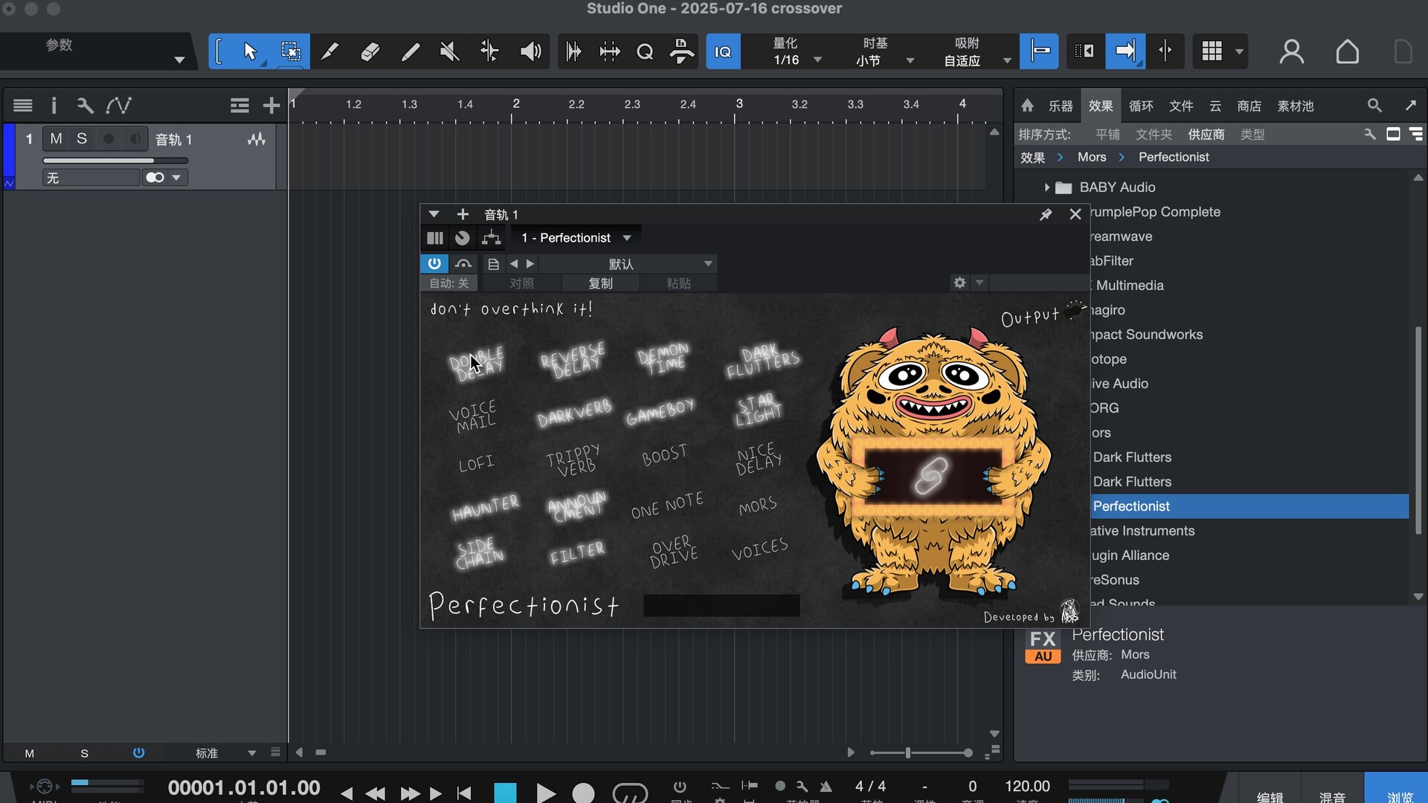The width and height of the screenshot is (1428, 803).
Task: Select the Split (knife) tool
Action: [330, 51]
